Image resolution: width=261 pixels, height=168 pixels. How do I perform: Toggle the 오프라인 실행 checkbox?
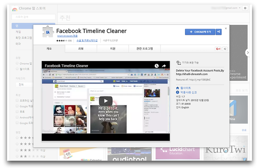tap(17, 101)
